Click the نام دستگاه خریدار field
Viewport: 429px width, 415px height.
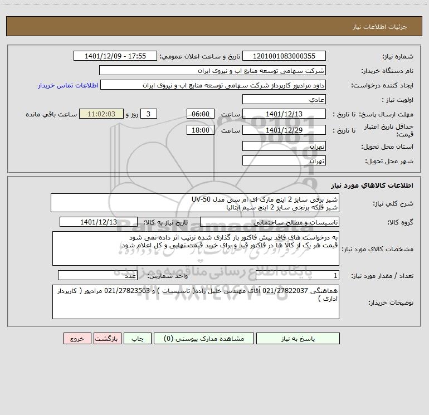pyautogui.click(x=212, y=71)
